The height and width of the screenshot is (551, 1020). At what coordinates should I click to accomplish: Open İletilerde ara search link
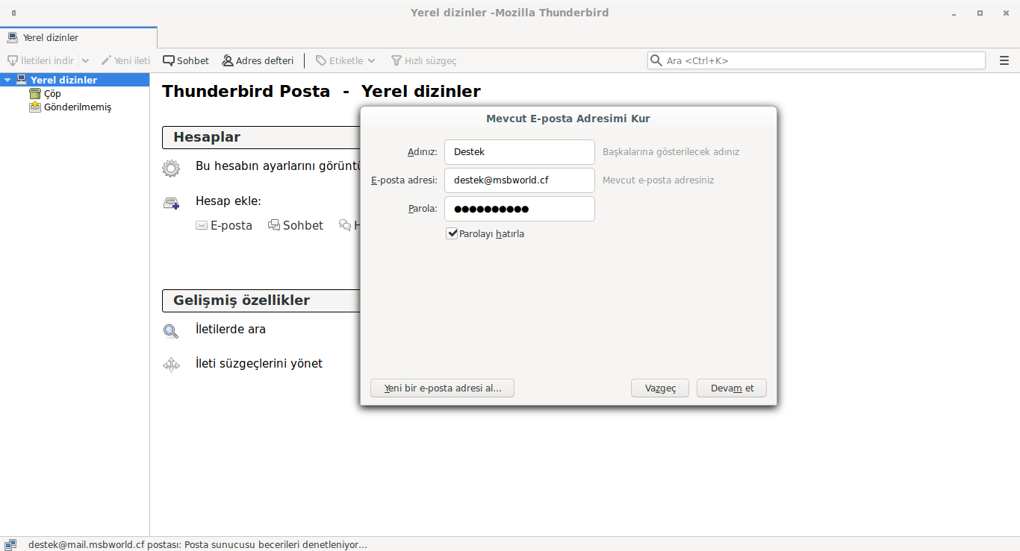pos(231,329)
